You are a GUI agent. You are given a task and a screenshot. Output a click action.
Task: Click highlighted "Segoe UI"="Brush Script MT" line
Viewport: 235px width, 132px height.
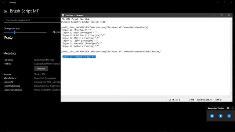[79, 57]
